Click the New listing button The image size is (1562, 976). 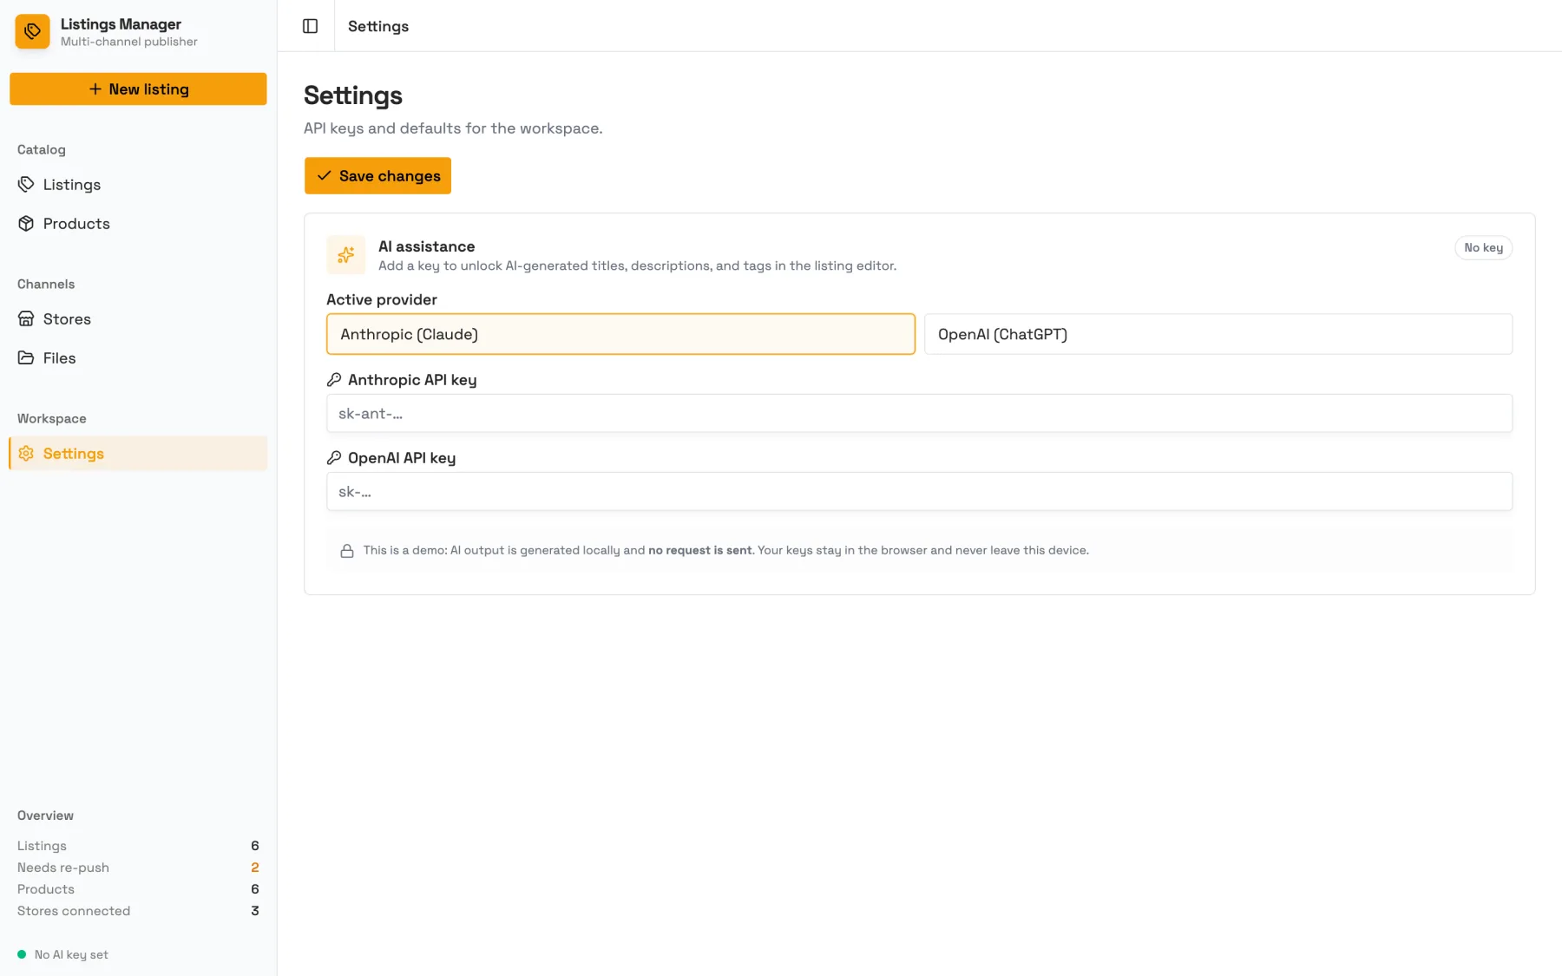(x=138, y=88)
